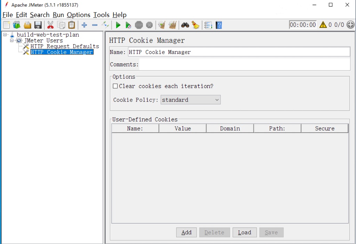Screen dimensions: 356x244
Task: Minimize the JMeter window
Action: click(314, 5)
